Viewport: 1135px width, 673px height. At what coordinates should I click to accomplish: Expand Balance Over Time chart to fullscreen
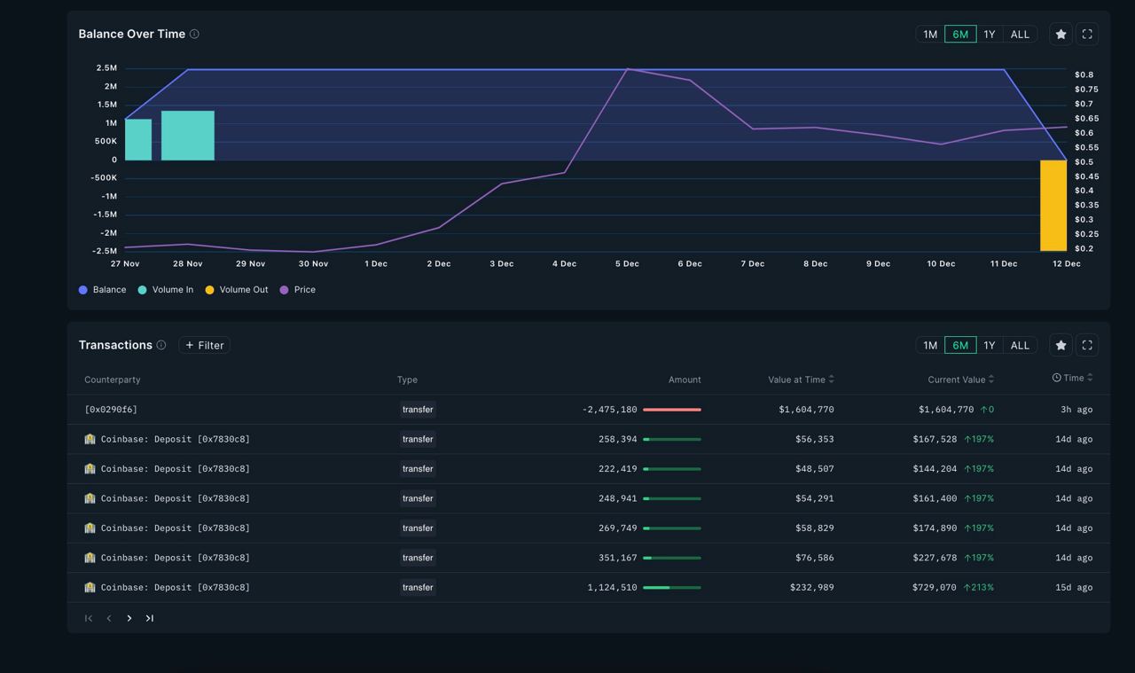[1087, 34]
